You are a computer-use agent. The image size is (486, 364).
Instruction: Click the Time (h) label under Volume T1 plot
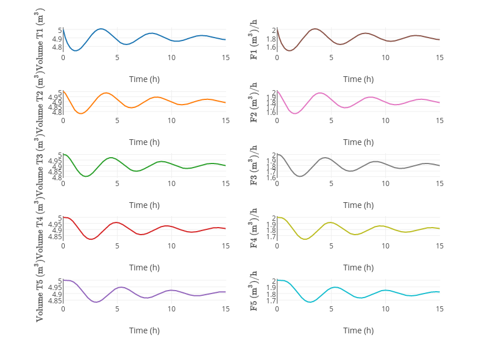point(144,79)
